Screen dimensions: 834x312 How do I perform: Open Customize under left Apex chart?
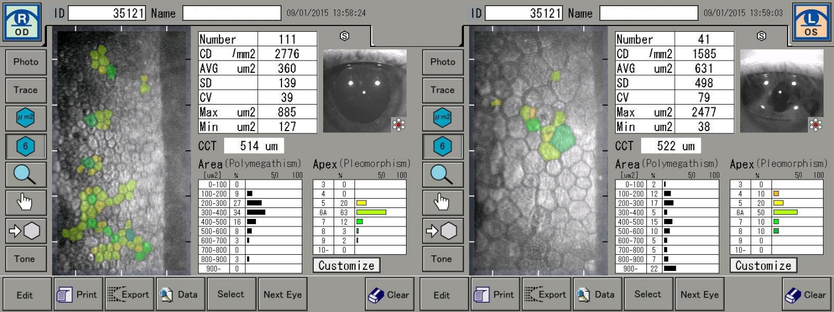346,265
